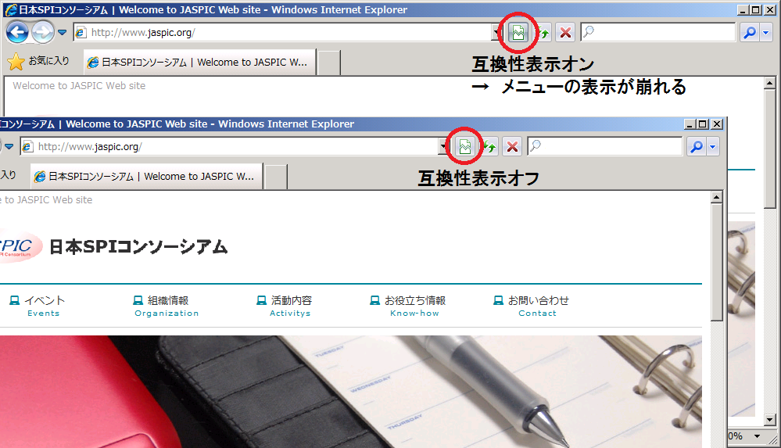Click 日本SPIコンソーシアム site title
The height and width of the screenshot is (448, 781).
pyautogui.click(x=138, y=247)
